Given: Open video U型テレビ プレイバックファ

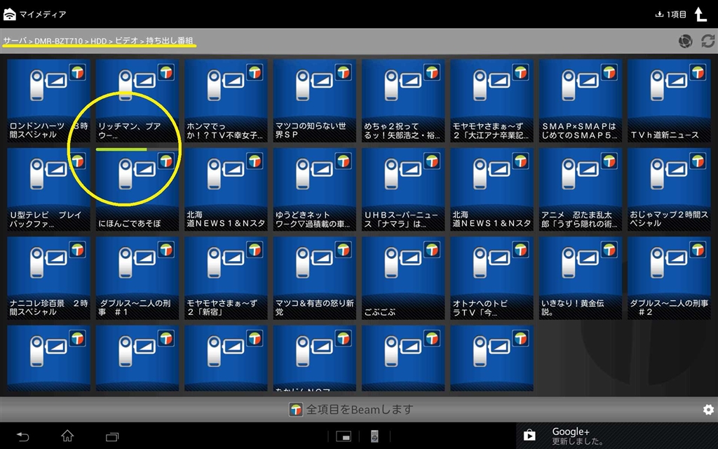Looking at the screenshot, I should point(48,189).
